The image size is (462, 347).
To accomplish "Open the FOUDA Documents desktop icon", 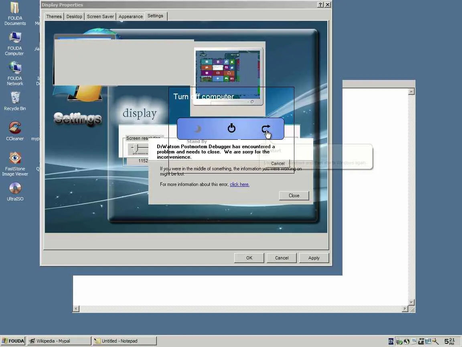I will pos(15,14).
